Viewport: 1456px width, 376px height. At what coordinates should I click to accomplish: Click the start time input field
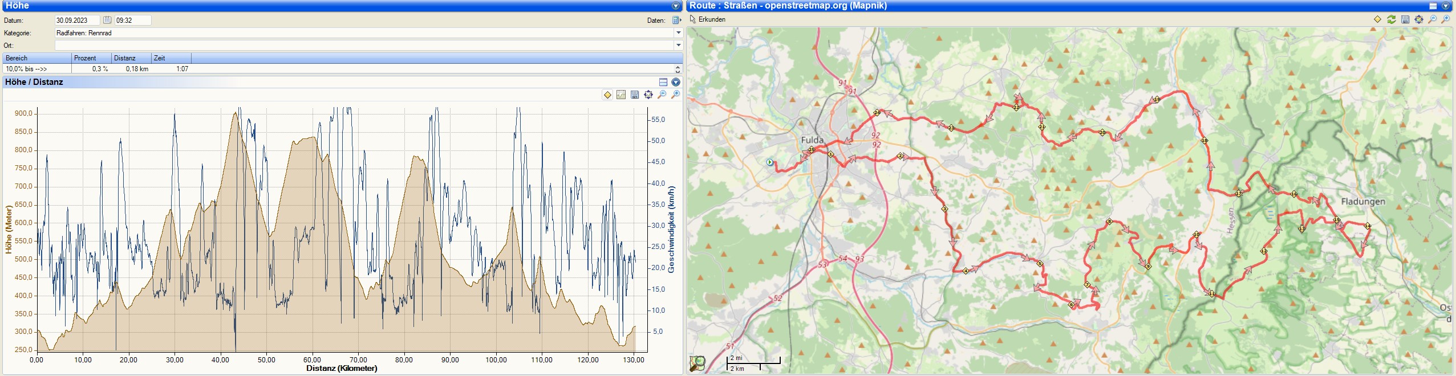pos(133,20)
